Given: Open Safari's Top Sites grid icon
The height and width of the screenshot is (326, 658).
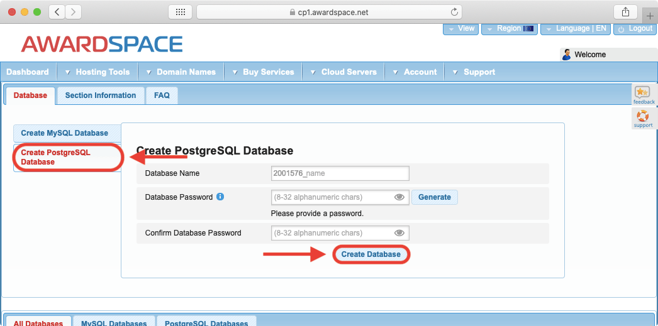Looking at the screenshot, I should coord(179,12).
